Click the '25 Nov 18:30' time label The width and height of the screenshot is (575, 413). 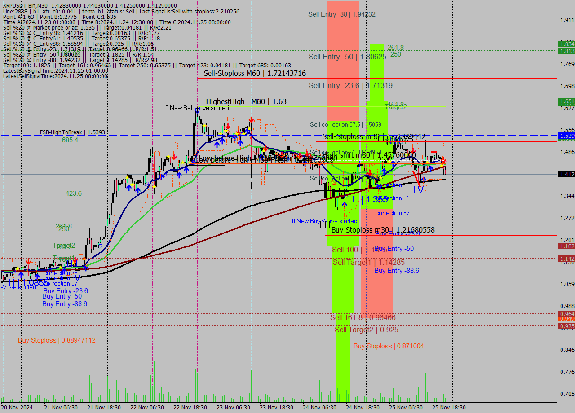pyautogui.click(x=449, y=408)
